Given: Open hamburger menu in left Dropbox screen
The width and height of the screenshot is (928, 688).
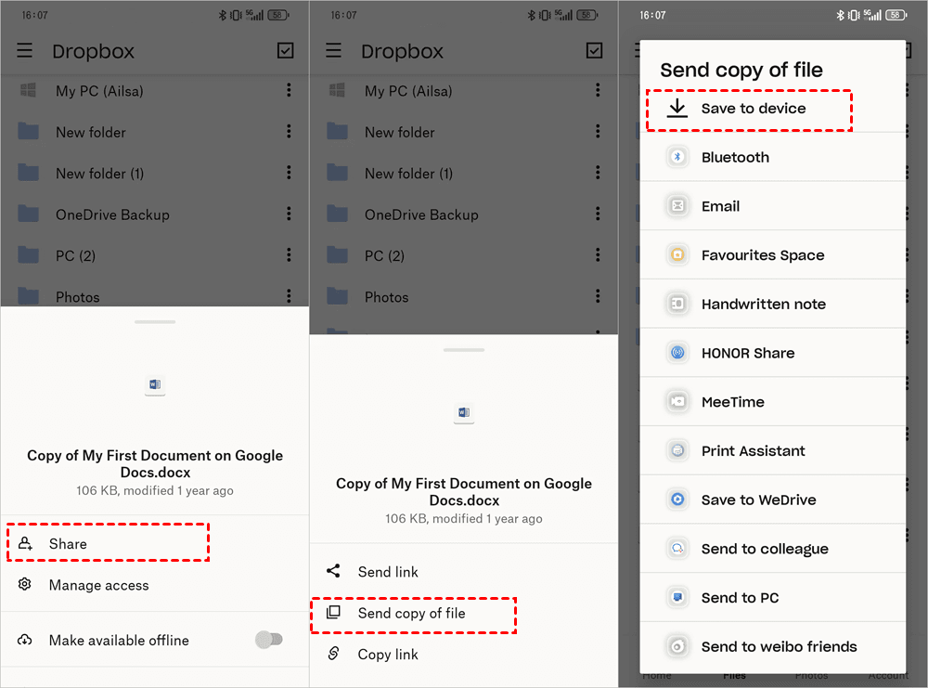Looking at the screenshot, I should point(25,50).
